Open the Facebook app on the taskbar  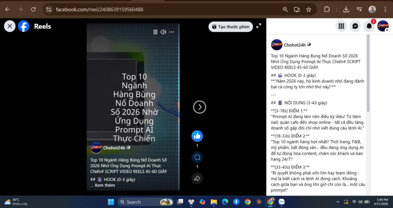(x=236, y=202)
